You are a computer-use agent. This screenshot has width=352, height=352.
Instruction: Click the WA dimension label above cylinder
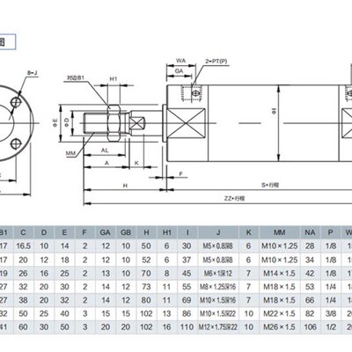tap(180, 61)
